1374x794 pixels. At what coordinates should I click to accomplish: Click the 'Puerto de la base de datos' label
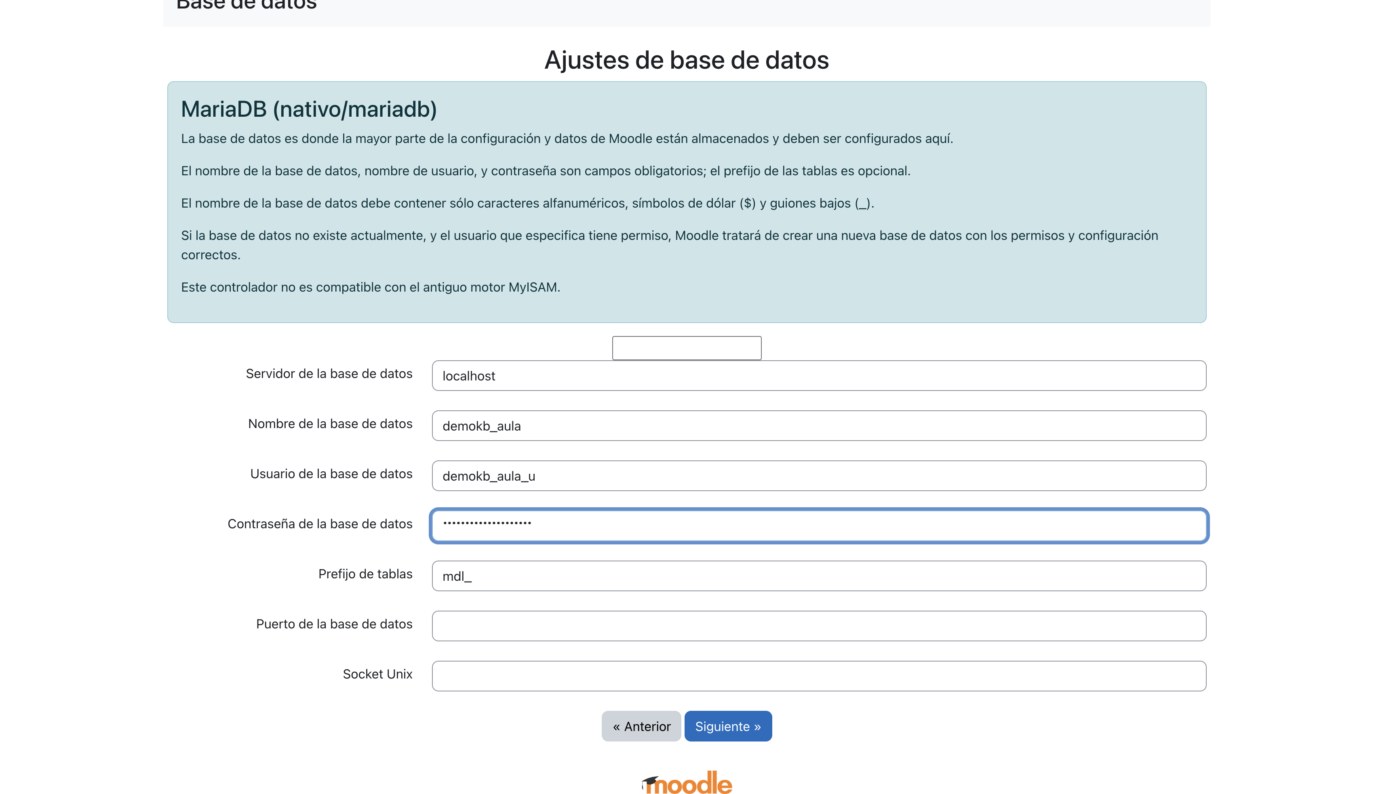click(x=334, y=624)
